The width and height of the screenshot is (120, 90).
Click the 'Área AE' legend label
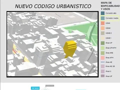coord(109,62)
